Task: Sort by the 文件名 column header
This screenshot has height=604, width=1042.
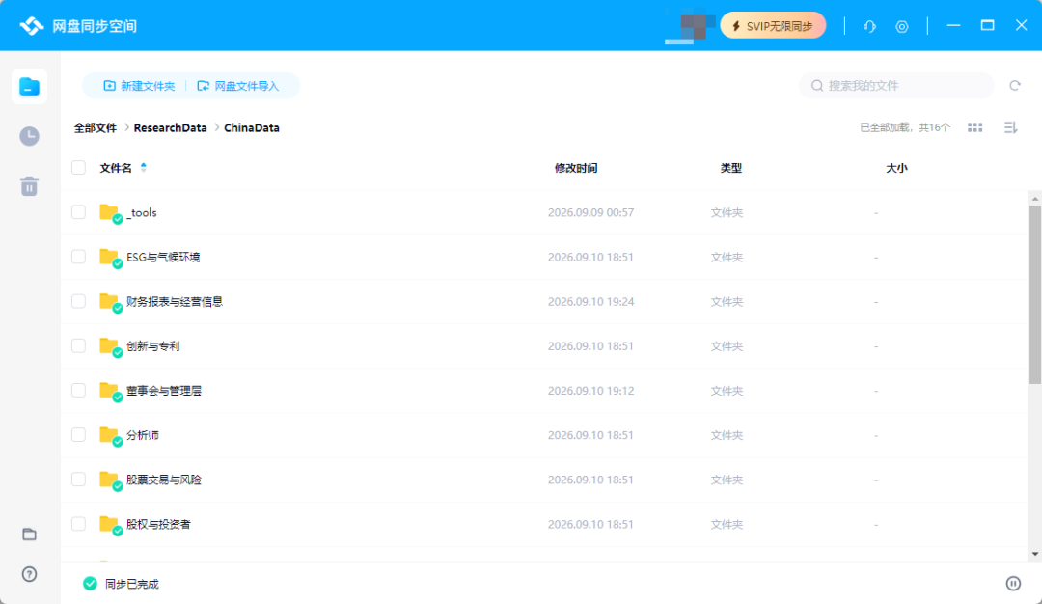Action: (116, 168)
